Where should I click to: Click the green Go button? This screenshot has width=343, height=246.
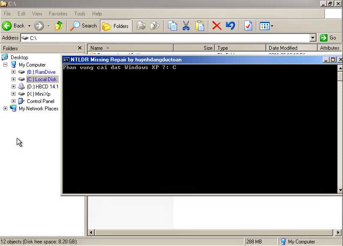[x=328, y=38]
